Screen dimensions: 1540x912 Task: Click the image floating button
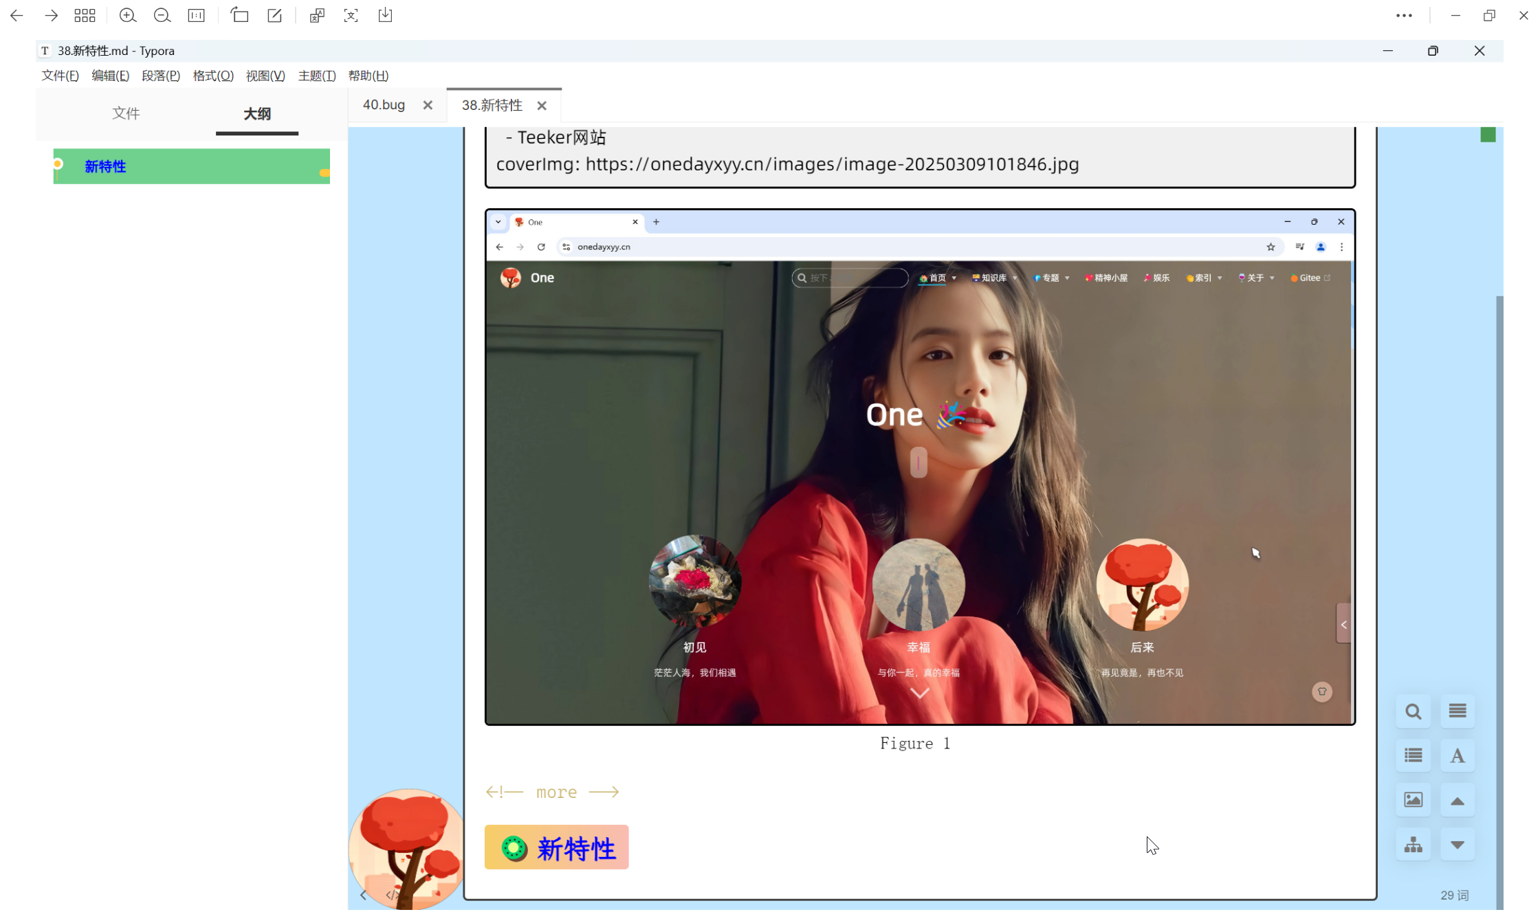(1413, 800)
